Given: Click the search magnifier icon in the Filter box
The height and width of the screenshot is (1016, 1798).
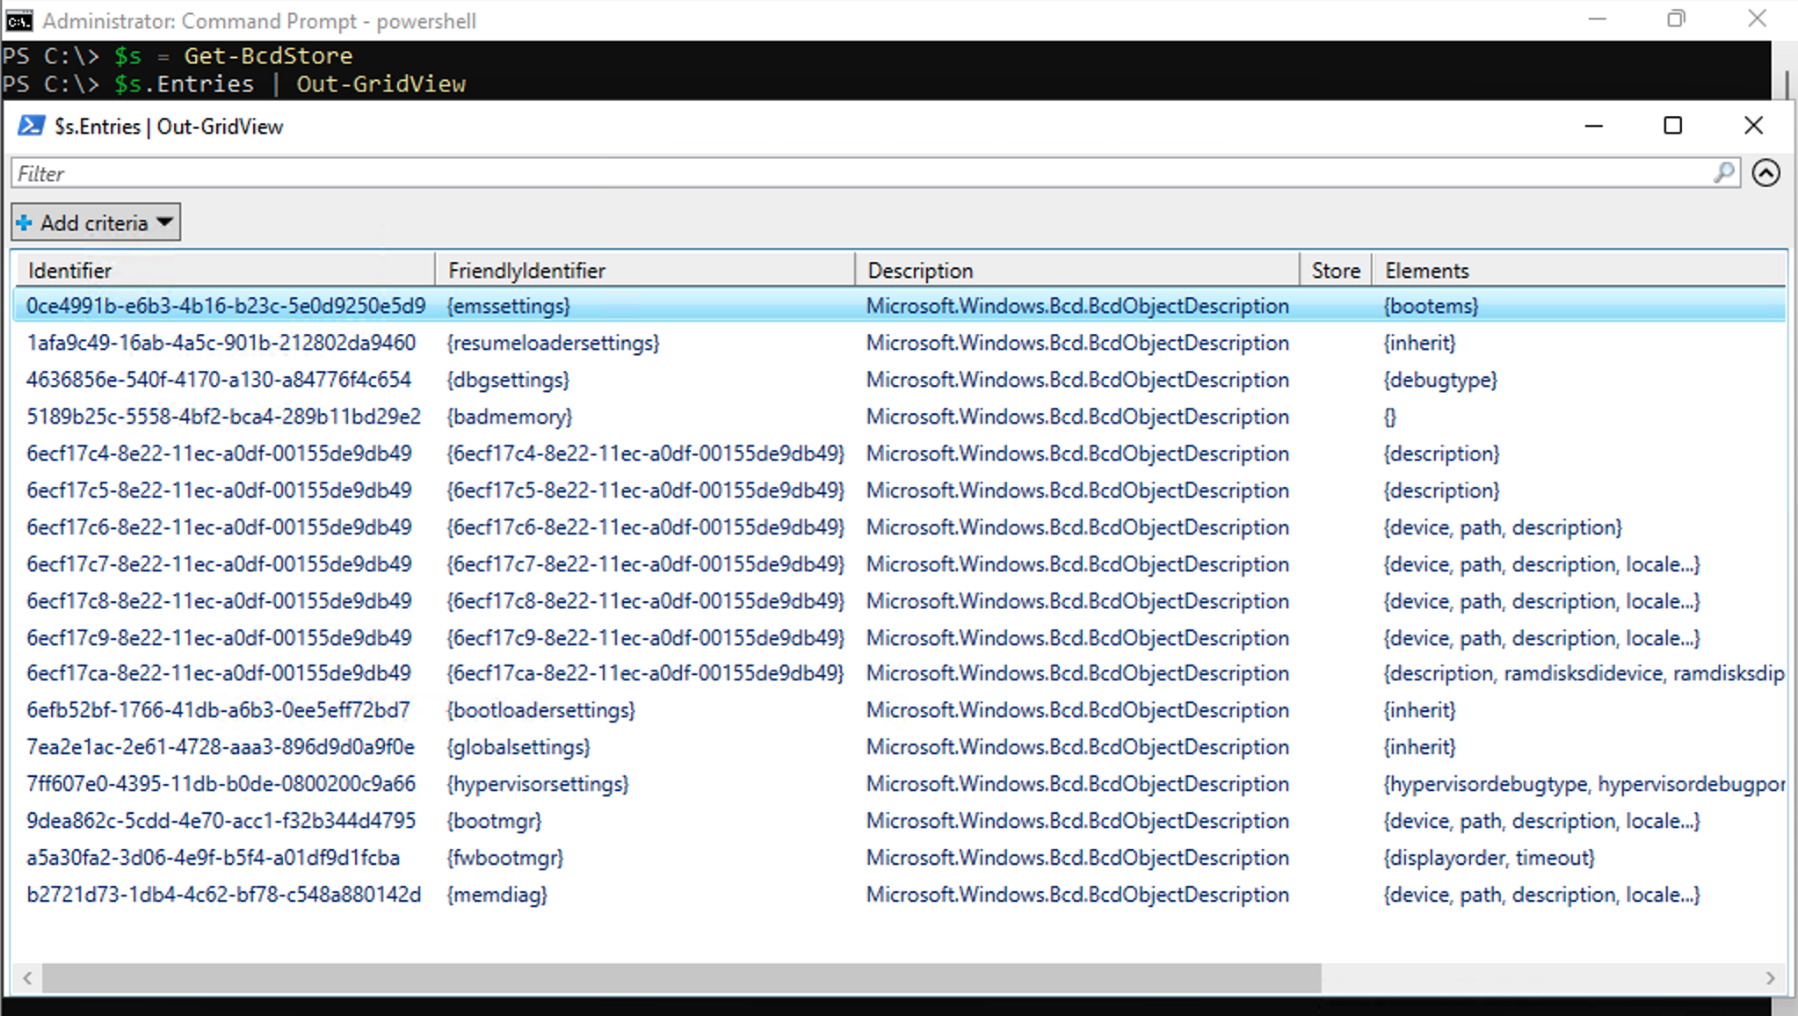Looking at the screenshot, I should 1723,172.
